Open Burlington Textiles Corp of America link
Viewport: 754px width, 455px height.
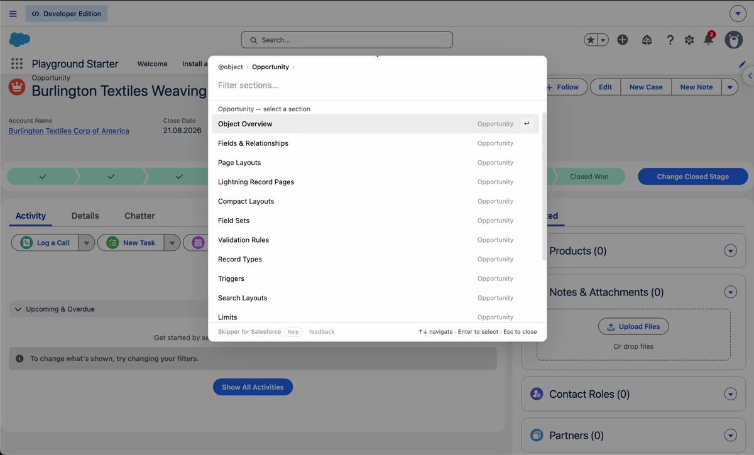[x=68, y=131]
